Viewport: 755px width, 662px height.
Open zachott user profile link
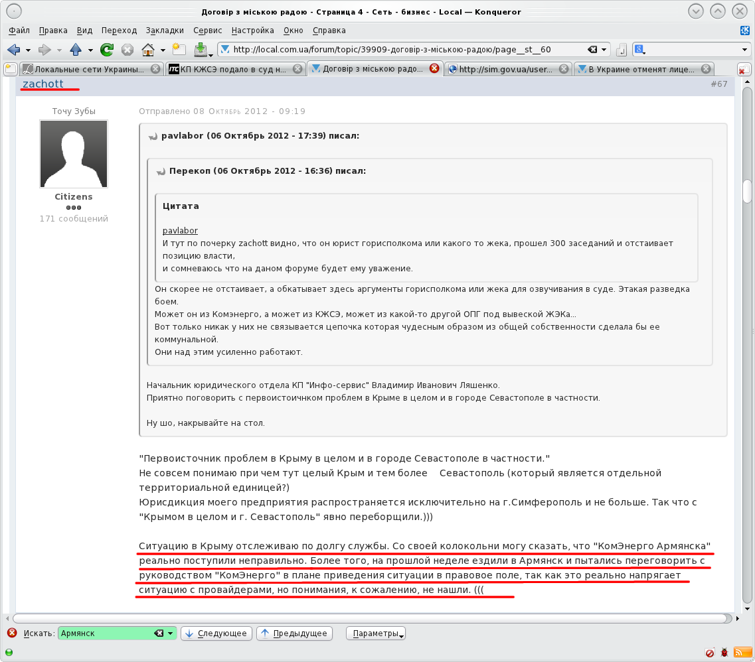click(43, 84)
